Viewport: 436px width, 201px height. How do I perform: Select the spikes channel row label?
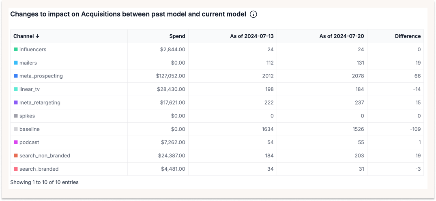click(x=27, y=116)
